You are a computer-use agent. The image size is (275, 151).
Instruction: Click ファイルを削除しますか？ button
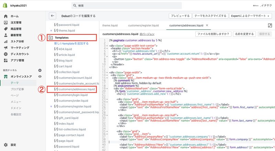[x=213, y=34]
